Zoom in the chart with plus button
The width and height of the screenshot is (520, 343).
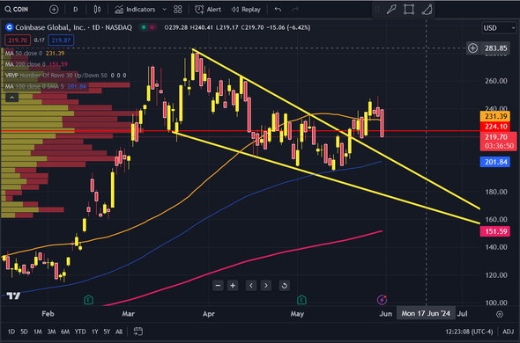233,285
